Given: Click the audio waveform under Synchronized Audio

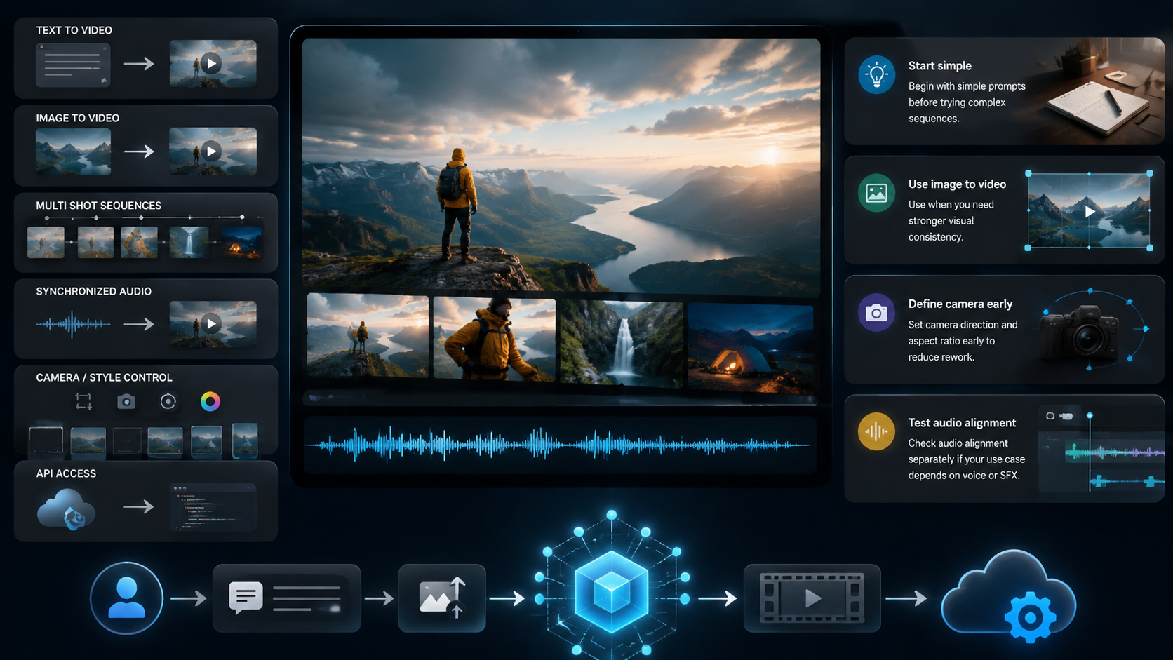Looking at the screenshot, I should (x=73, y=324).
